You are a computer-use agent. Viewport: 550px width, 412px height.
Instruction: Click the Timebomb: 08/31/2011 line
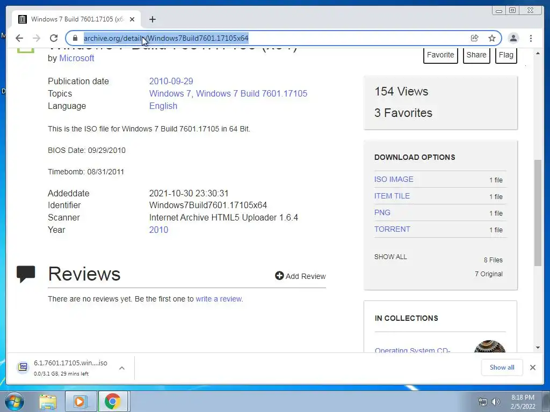pyautogui.click(x=86, y=172)
